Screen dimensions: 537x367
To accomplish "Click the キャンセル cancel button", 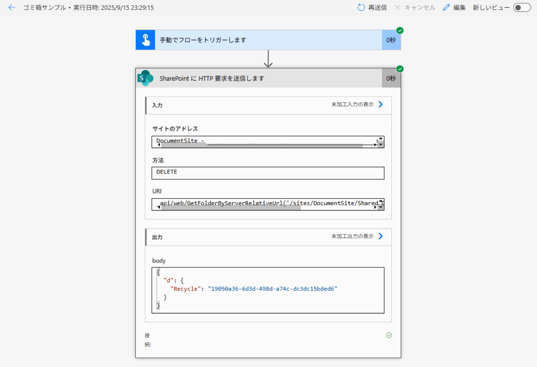I will (x=415, y=7).
